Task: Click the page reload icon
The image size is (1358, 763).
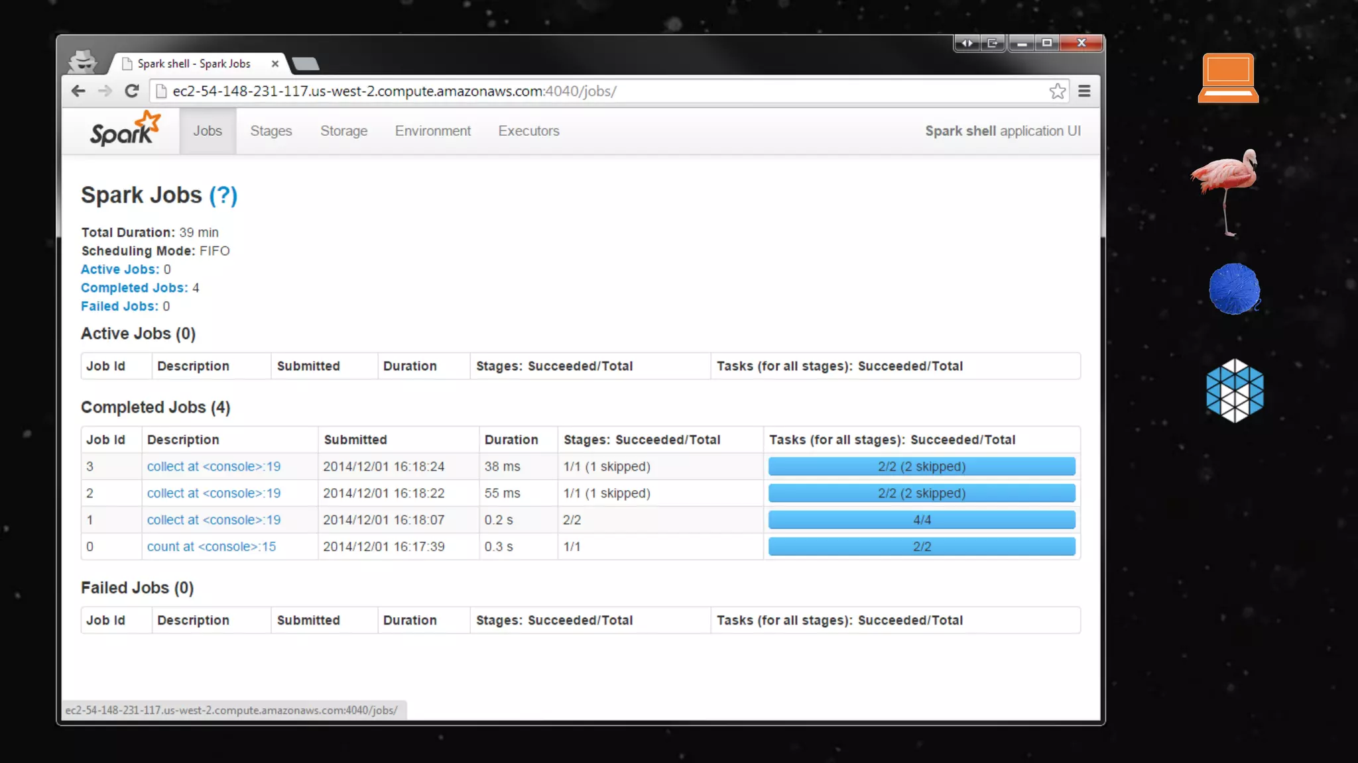Action: [131, 91]
